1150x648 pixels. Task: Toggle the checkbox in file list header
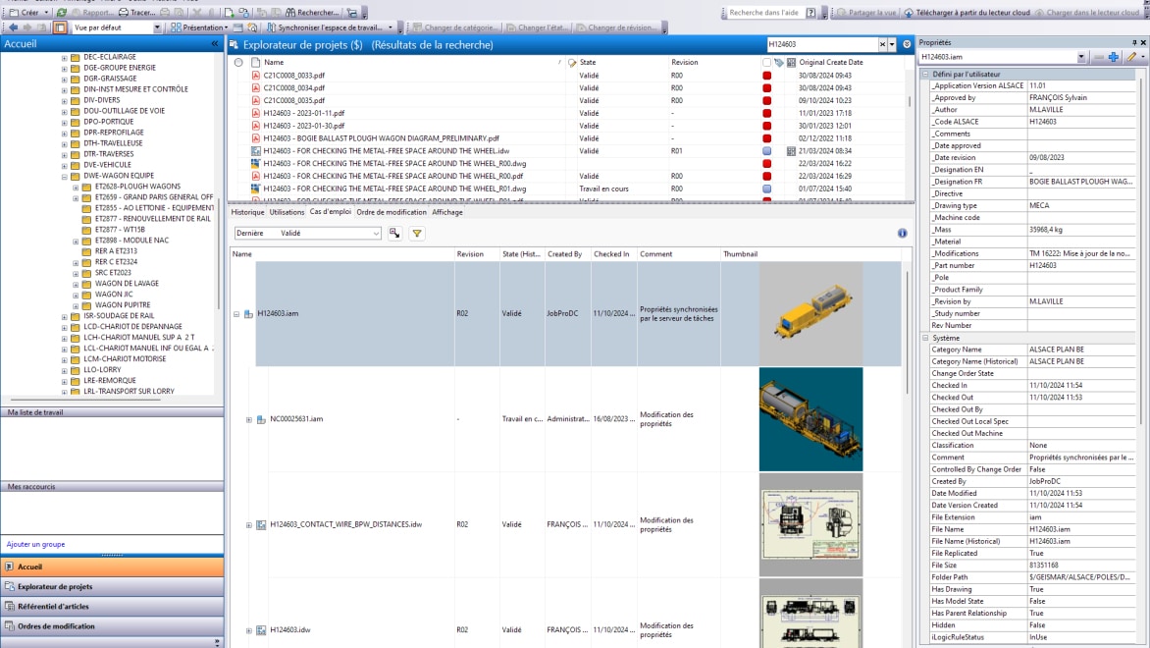pyautogui.click(x=766, y=62)
